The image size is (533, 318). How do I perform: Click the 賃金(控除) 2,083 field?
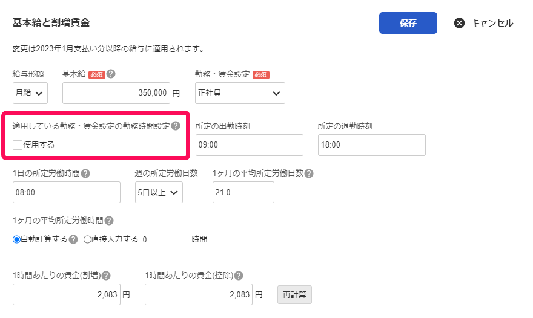[x=199, y=294]
